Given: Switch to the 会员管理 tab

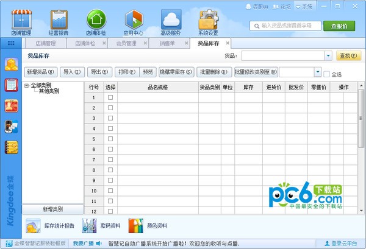Looking at the screenshot, I should pos(126,44).
